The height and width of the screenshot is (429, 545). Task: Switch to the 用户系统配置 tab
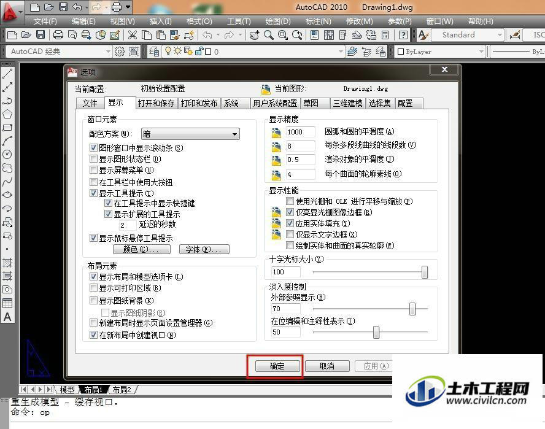(x=276, y=103)
